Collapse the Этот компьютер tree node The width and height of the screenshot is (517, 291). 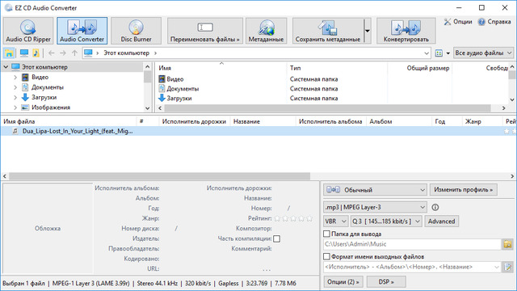[6, 67]
